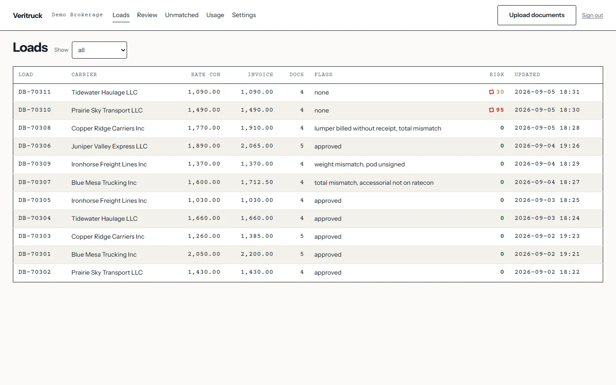The image size is (616, 385).
Task: Click the INVOICE column header
Action: tap(261, 74)
